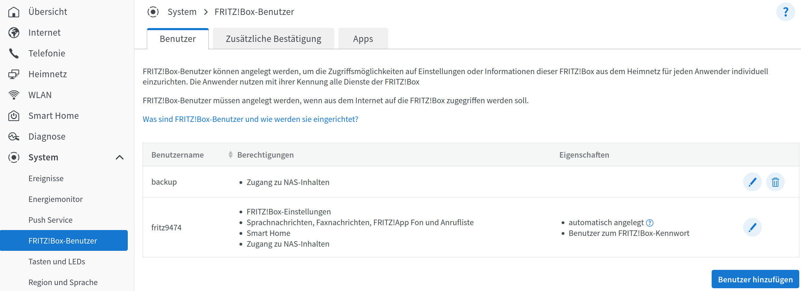Edit the backup user with pencil icon

[x=752, y=182]
